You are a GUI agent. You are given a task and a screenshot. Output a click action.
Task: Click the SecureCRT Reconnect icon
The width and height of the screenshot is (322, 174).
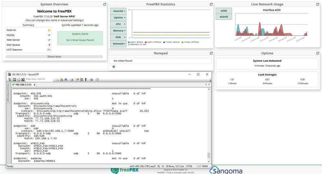point(18,80)
